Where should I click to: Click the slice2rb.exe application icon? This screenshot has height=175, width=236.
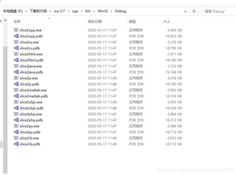click(x=16, y=138)
